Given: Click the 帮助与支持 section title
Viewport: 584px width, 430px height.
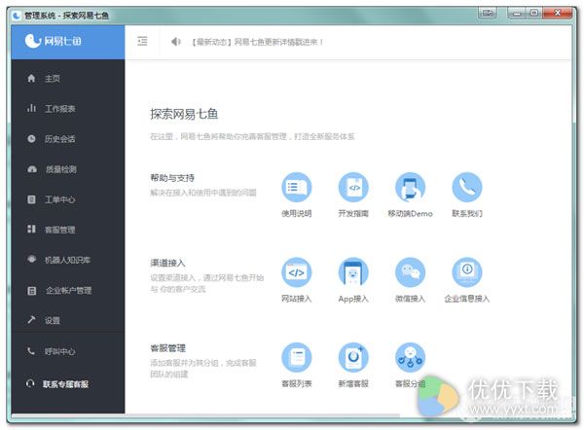Looking at the screenshot, I should click(172, 178).
